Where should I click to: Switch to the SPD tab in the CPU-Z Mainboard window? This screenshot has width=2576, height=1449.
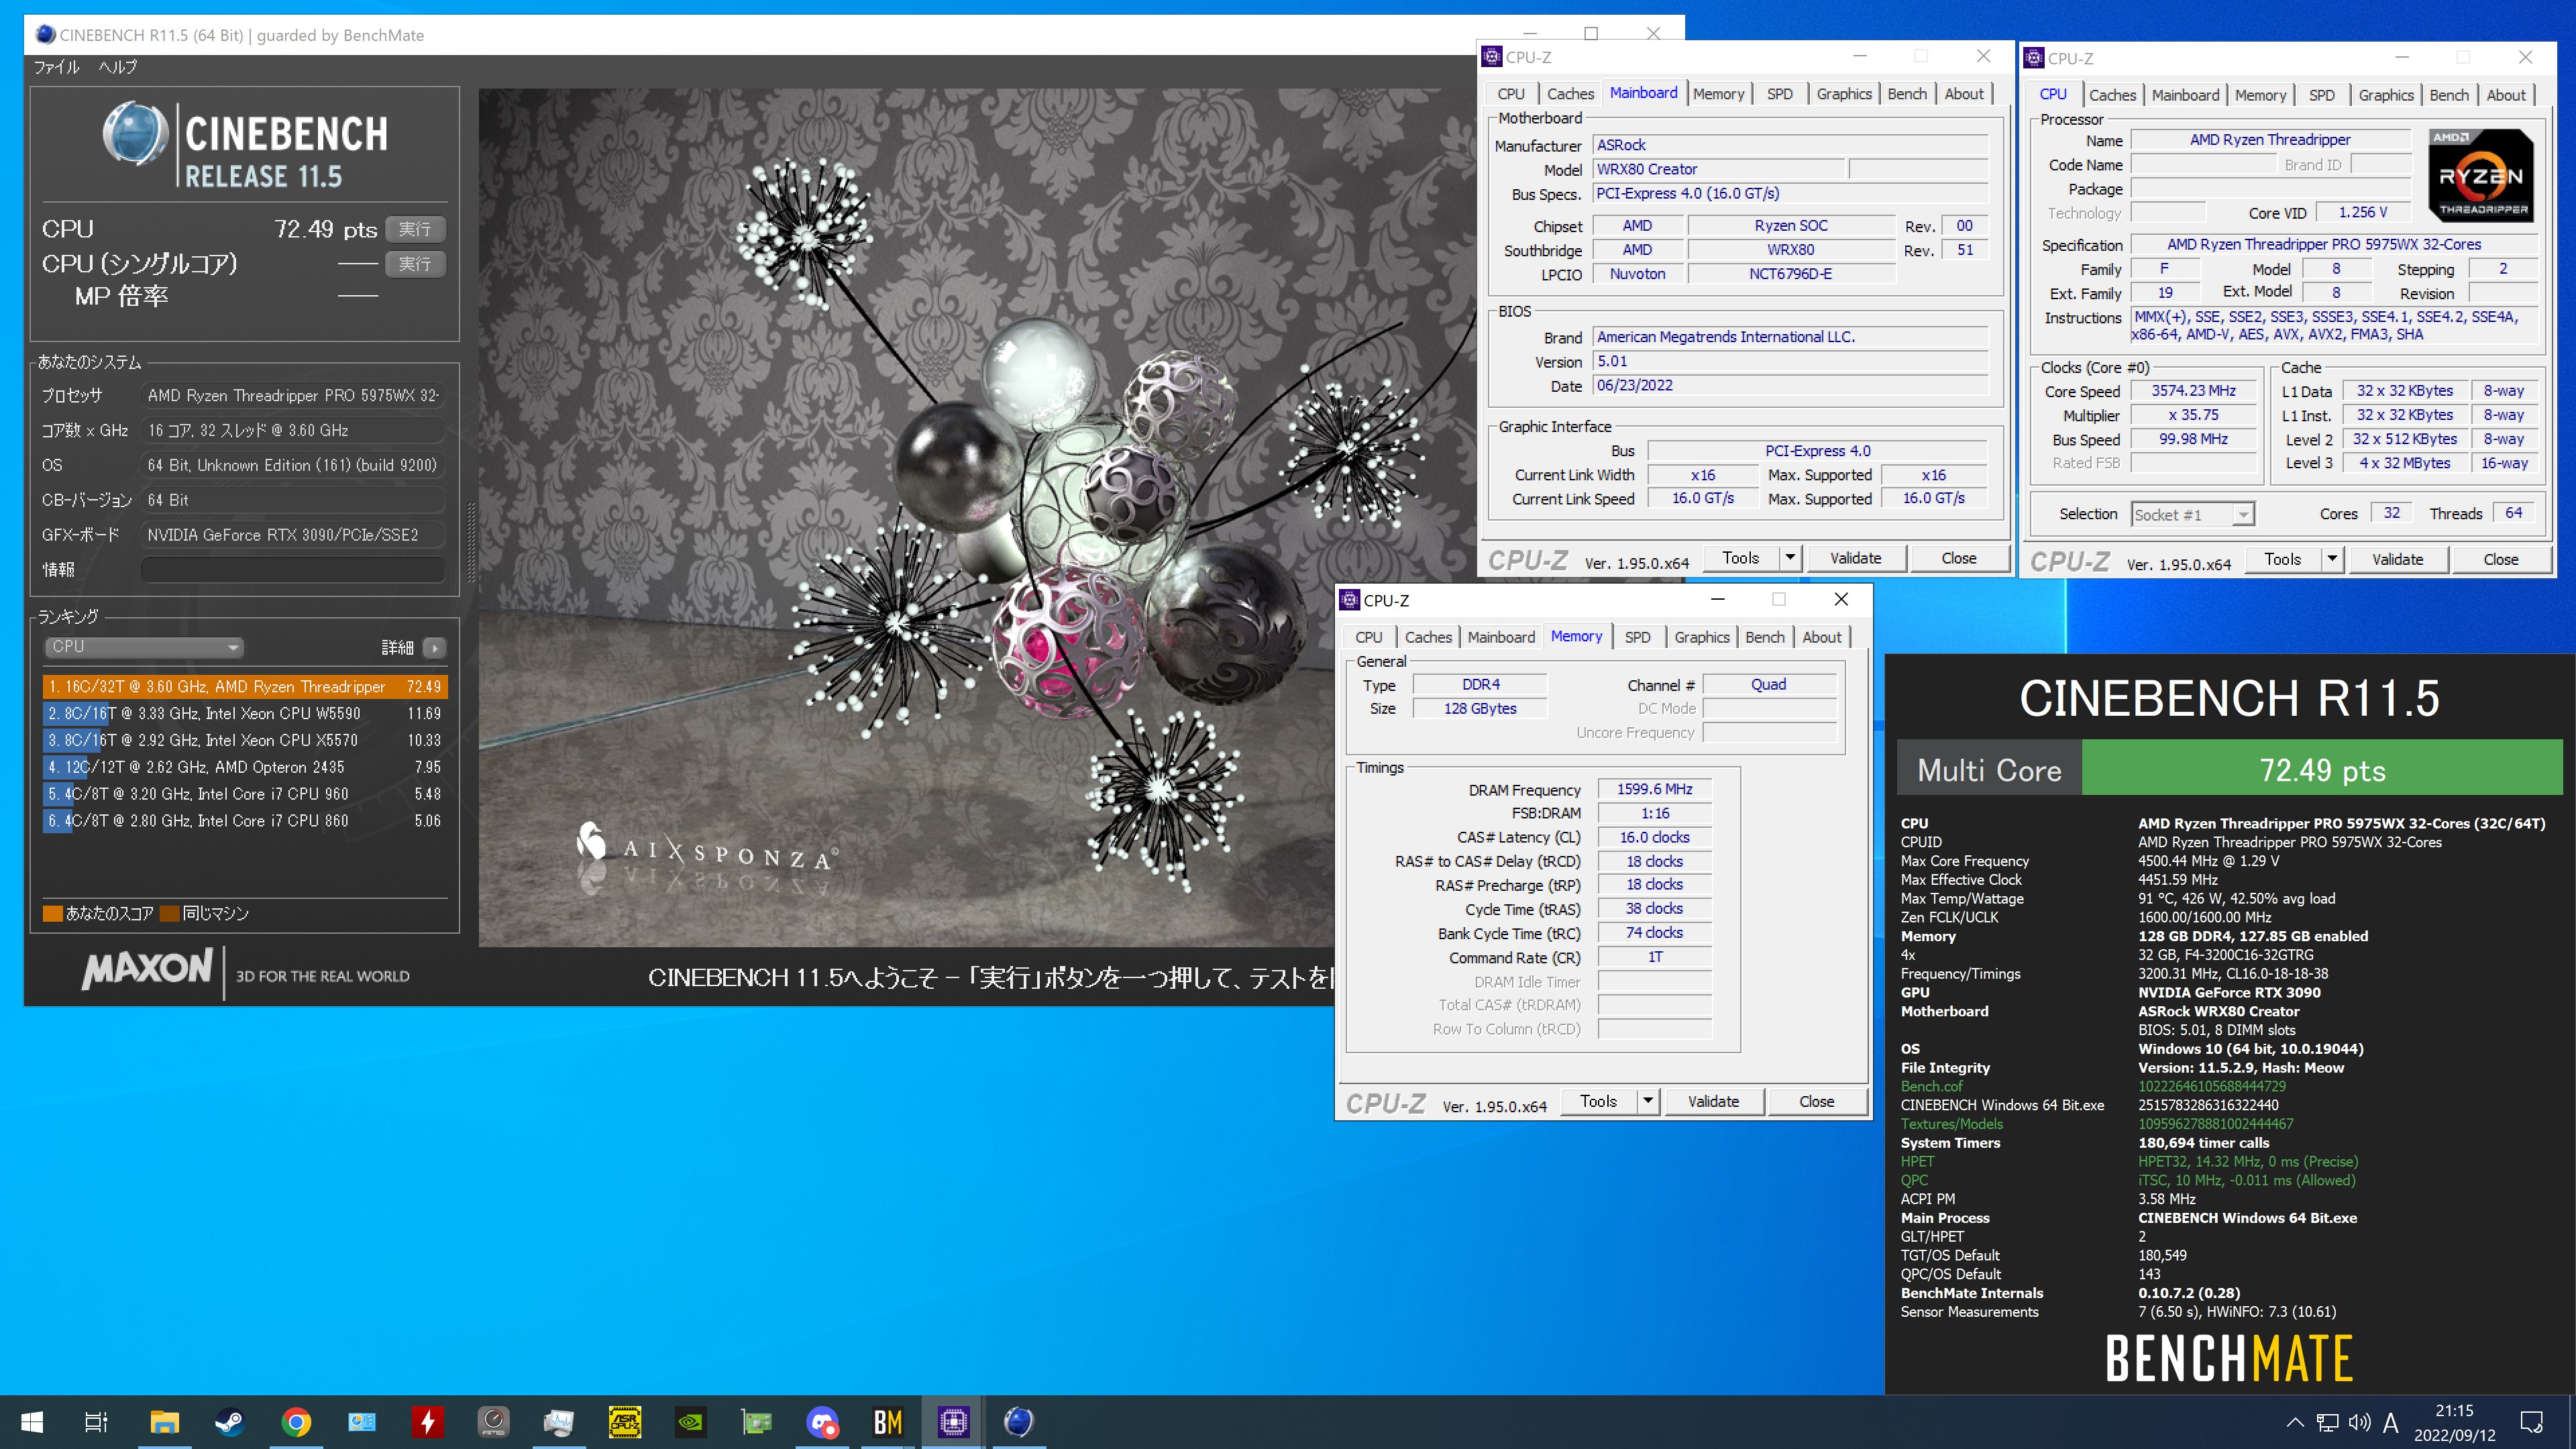(1780, 94)
